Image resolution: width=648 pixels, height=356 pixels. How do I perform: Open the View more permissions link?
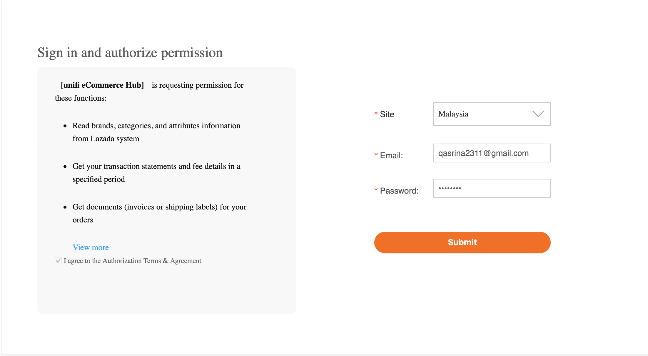coord(91,247)
